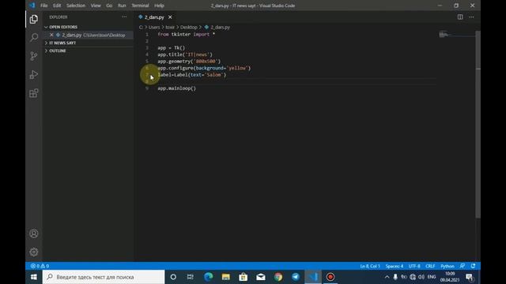Click the feedback icon in status bar
Image resolution: width=506 pixels, height=284 pixels.
pos(463,266)
